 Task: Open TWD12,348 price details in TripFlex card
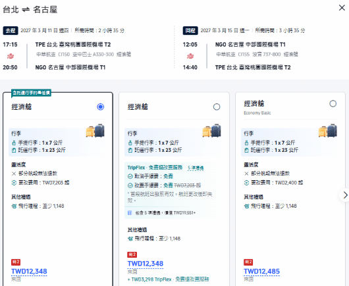146,264
